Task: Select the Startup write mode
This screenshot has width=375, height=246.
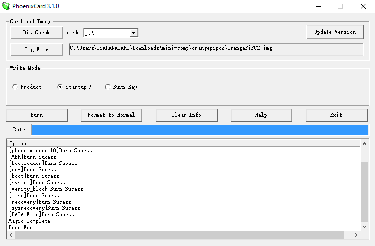Action: click(x=74, y=87)
